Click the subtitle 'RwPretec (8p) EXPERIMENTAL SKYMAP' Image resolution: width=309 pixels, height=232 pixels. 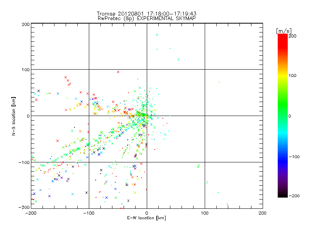[x=146, y=19]
